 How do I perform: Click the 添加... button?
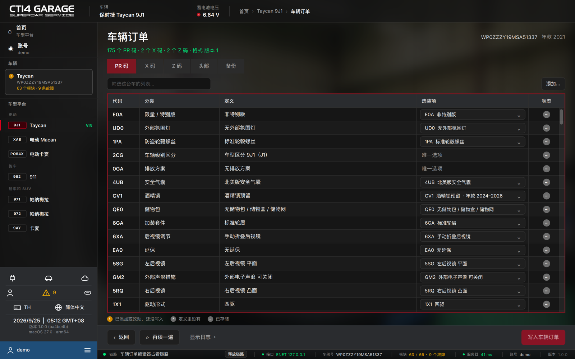(553, 84)
